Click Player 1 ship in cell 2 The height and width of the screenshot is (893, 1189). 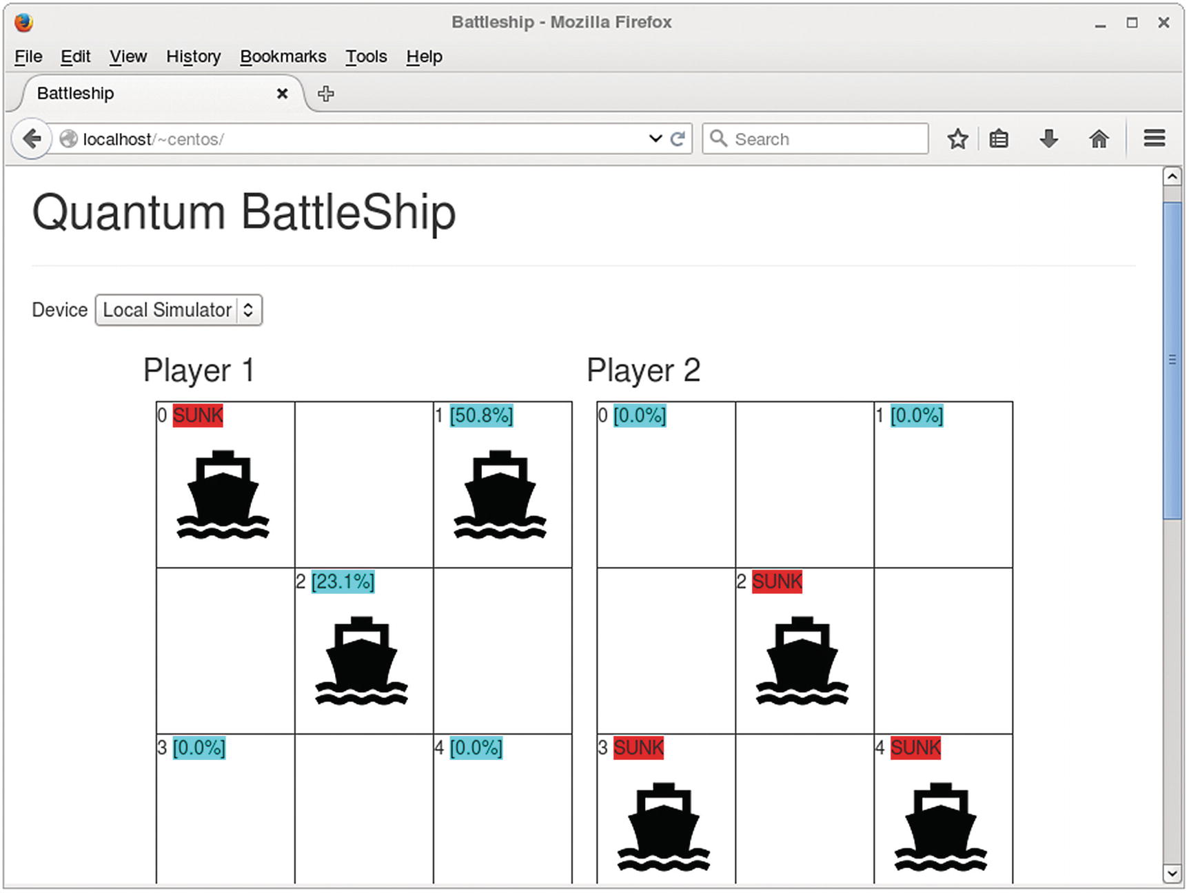pyautogui.click(x=361, y=661)
